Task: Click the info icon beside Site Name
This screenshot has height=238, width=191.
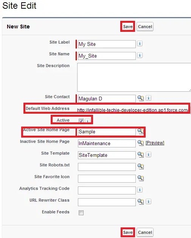Action: [140, 55]
